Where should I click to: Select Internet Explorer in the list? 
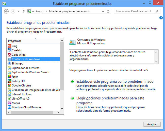(22, 94)
